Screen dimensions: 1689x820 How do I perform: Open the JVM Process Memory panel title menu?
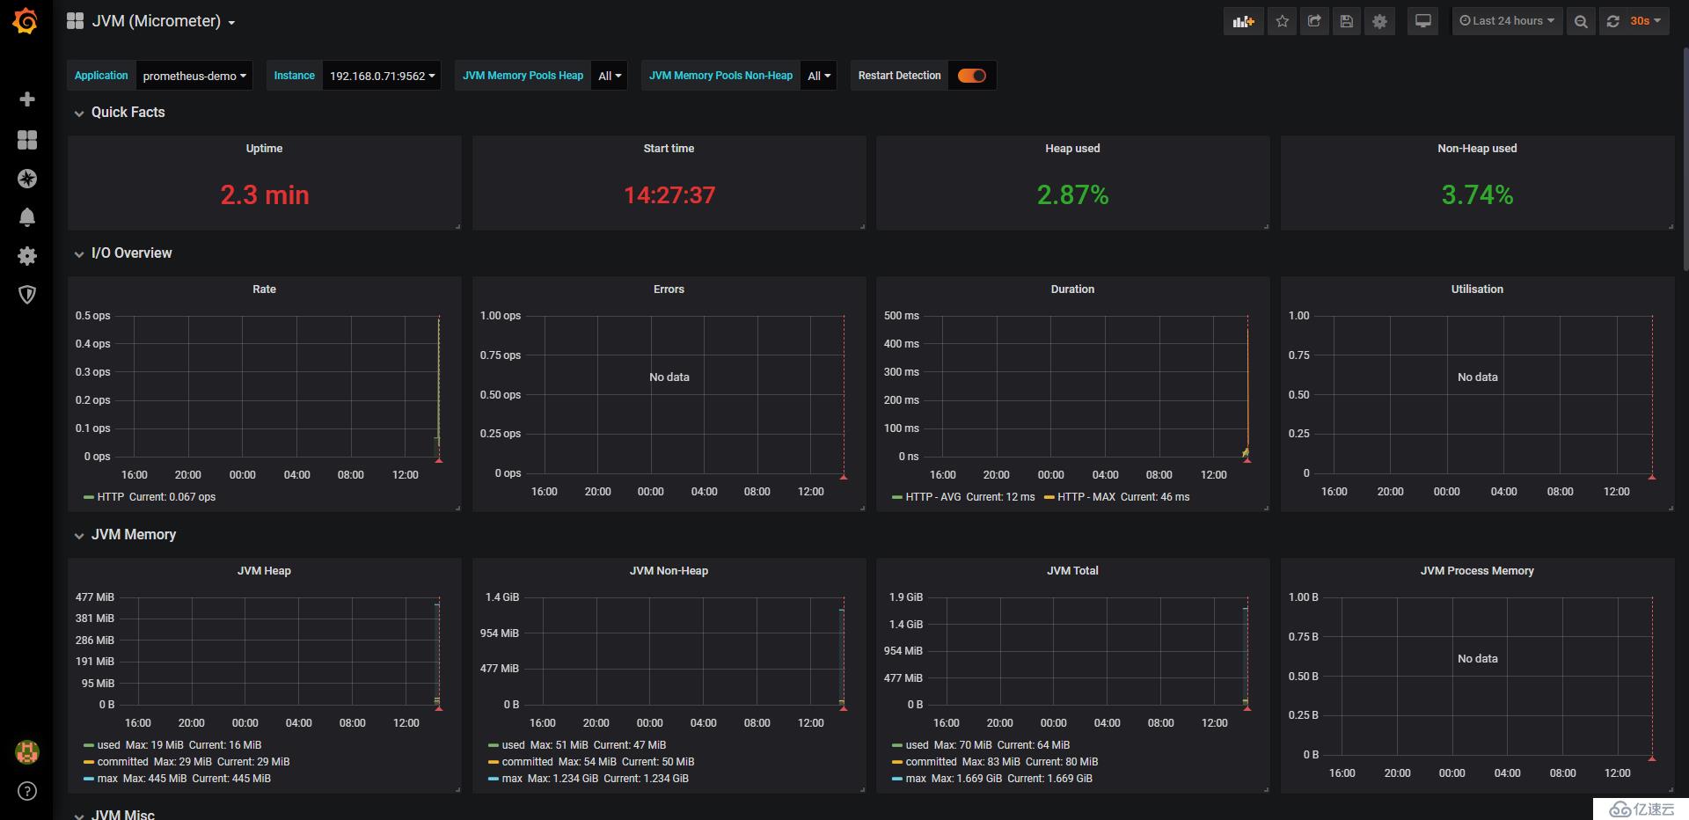click(x=1477, y=570)
